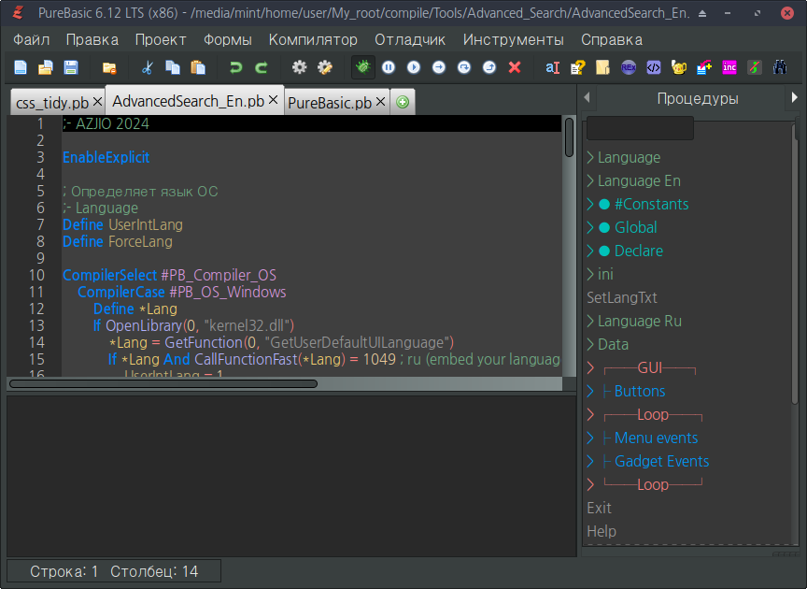The height and width of the screenshot is (589, 807).
Task: Open the Файл menu
Action: pos(32,39)
